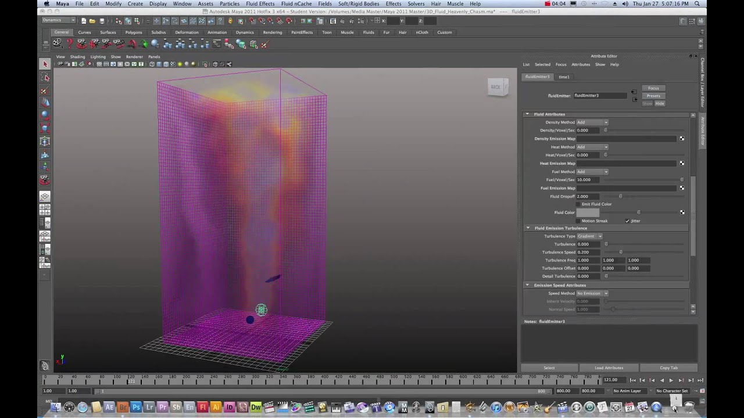The height and width of the screenshot is (418, 744).
Task: Launch Photoshop from the Dock
Action: pyautogui.click(x=135, y=408)
